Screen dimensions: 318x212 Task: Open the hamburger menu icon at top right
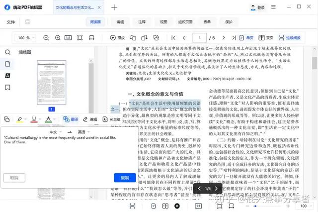point(273,7)
